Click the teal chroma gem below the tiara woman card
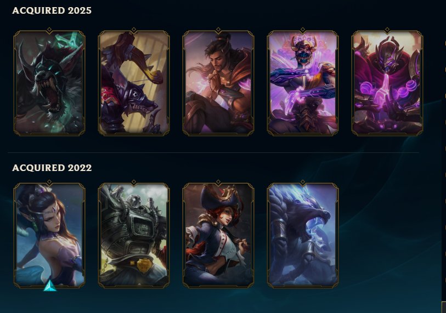This screenshot has height=313, width=446. (50, 286)
